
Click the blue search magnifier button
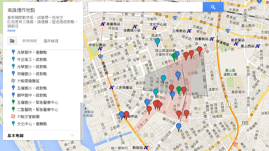213,7
